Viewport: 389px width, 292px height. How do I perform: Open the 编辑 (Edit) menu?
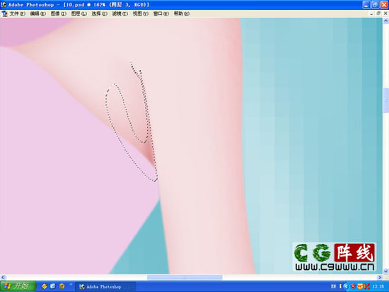point(38,14)
